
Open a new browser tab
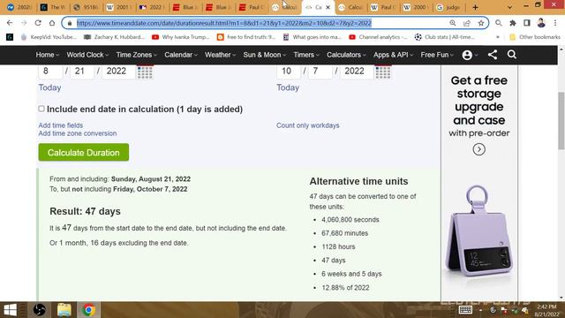[x=475, y=7]
